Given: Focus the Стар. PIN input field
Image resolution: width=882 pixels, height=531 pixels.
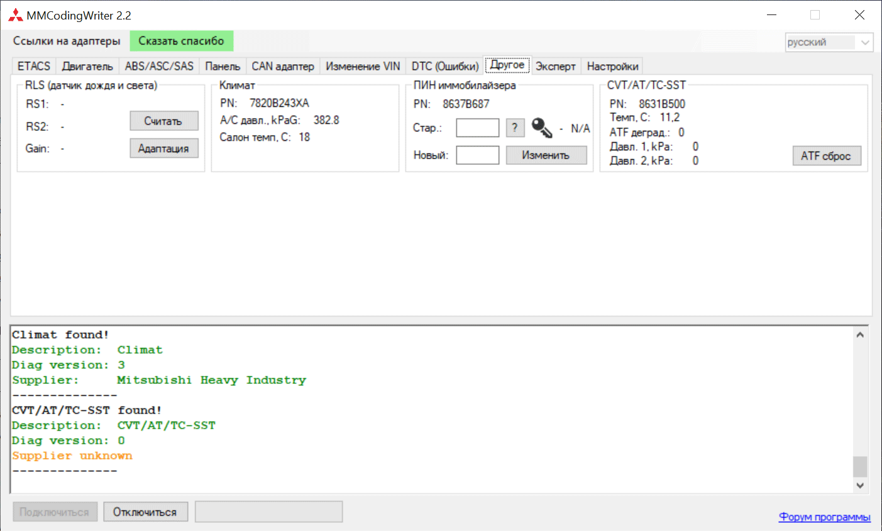Looking at the screenshot, I should (x=478, y=128).
